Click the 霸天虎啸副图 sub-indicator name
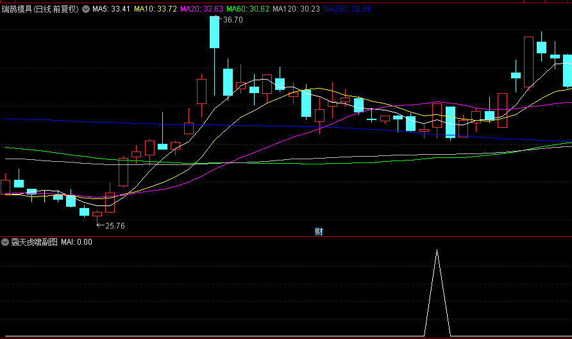 pyautogui.click(x=34, y=242)
